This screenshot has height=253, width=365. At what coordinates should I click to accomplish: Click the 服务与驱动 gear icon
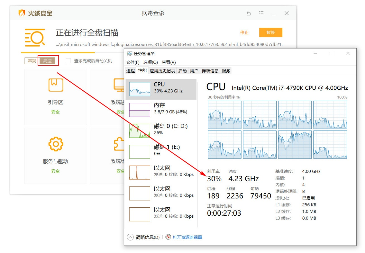56,144
